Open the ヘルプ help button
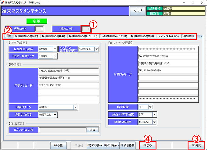This screenshot has width=207, height=150. (138, 11)
